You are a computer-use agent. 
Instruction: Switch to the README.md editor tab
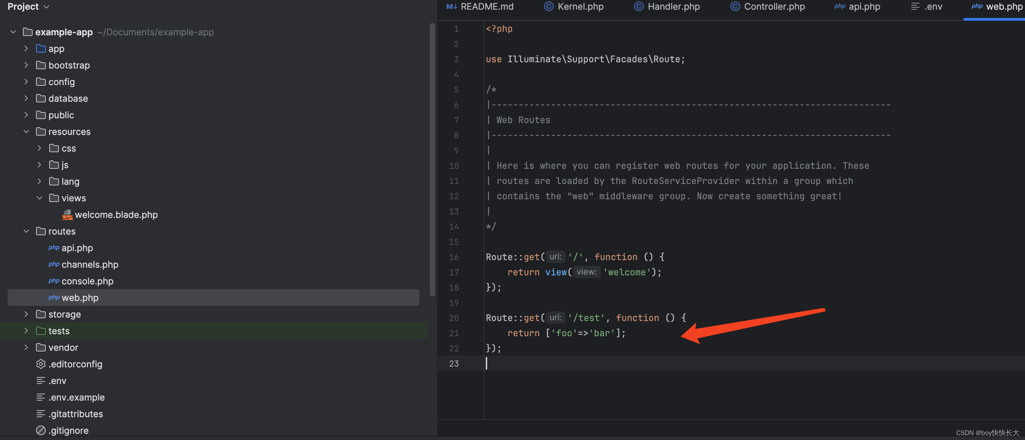pyautogui.click(x=480, y=7)
